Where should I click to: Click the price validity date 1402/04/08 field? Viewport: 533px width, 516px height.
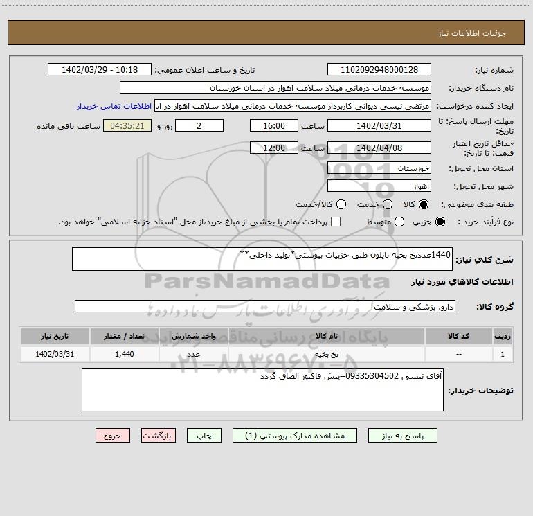pyautogui.click(x=379, y=148)
